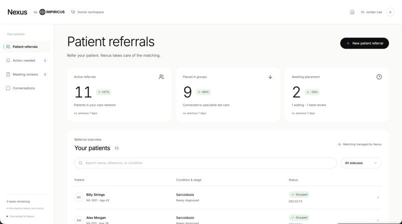Open Action needed in sidebar
402x224 pixels.
(x=27, y=60)
